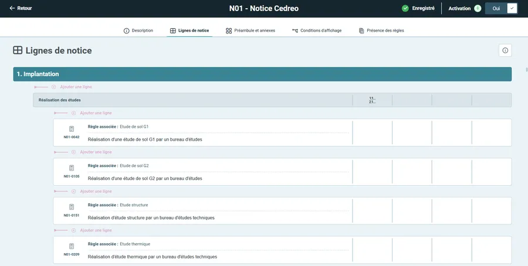Viewport: 528px width, 266px height.
Task: Click the plus icon above Réalisation des études
Action: pyautogui.click(x=54, y=87)
